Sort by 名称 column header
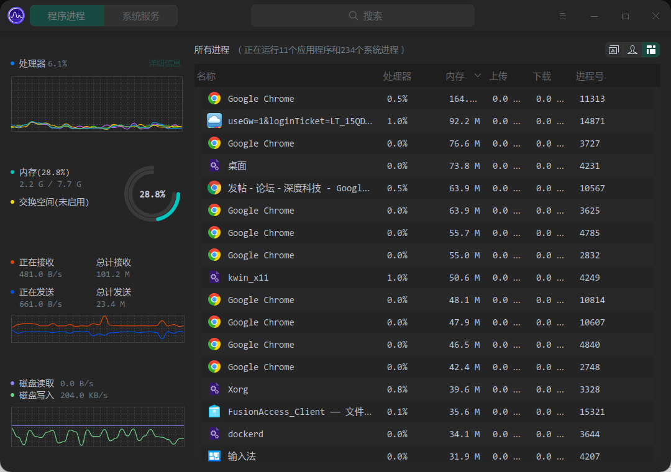This screenshot has width=671, height=472. coord(206,76)
